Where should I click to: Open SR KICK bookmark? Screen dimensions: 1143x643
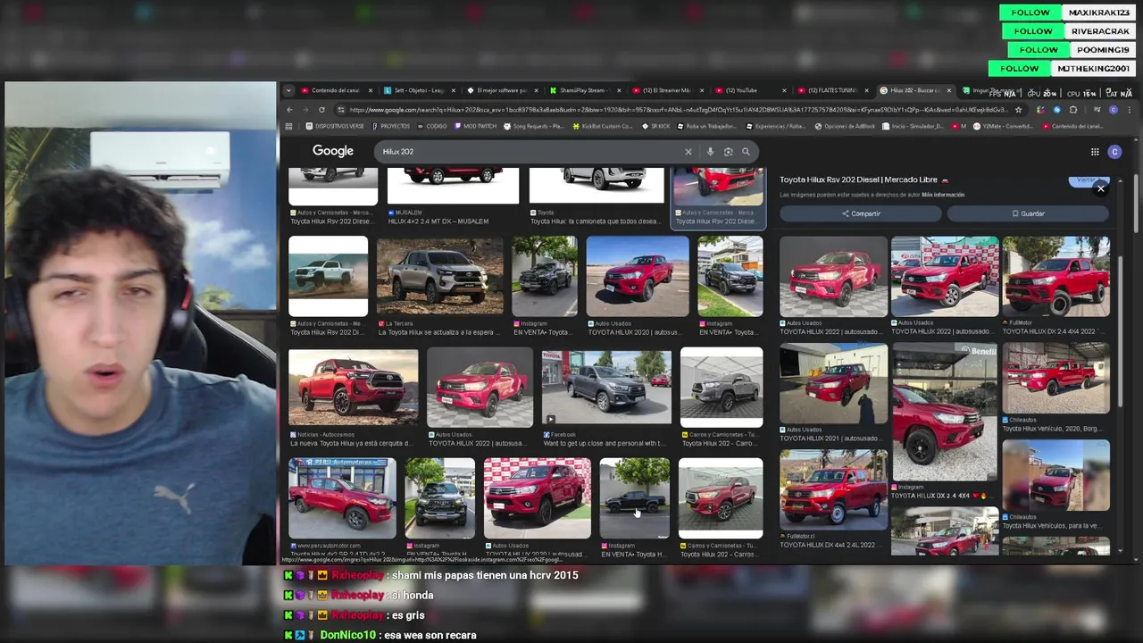click(x=656, y=126)
